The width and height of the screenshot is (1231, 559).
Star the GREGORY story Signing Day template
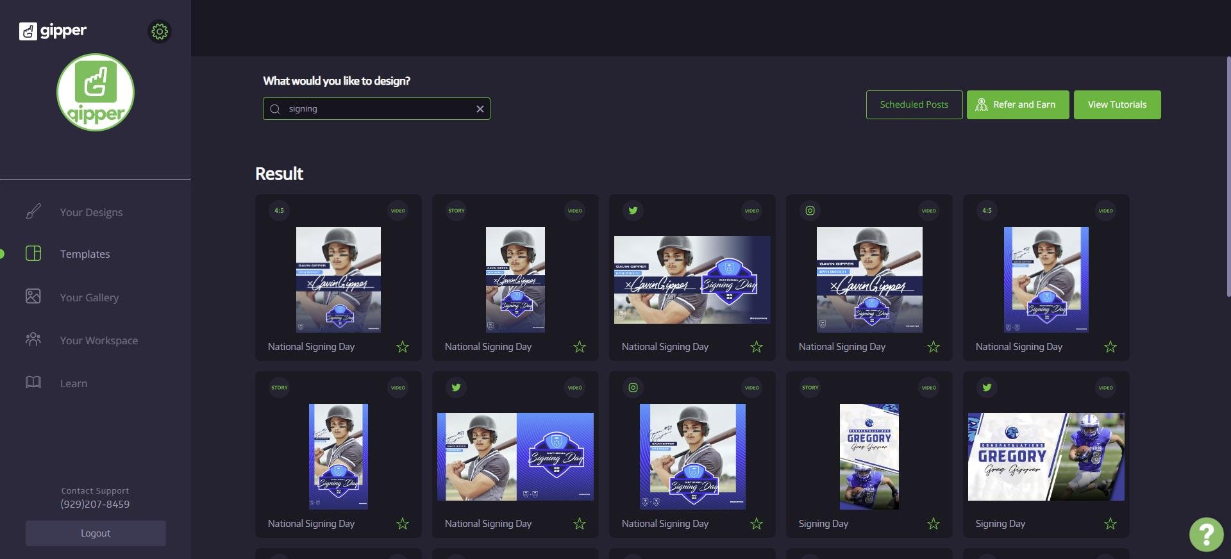933,524
